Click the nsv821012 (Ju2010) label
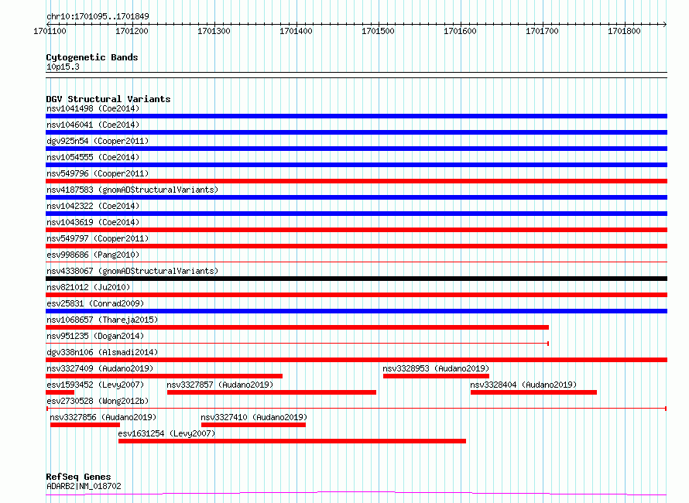689x503 pixels. click(x=88, y=287)
